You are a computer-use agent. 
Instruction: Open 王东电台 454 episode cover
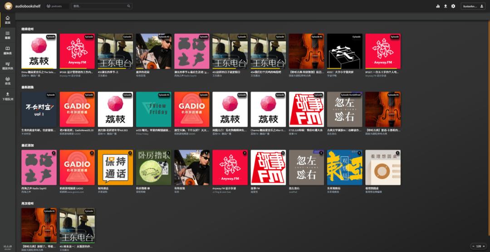[x=268, y=51]
